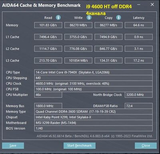Select L3 Cache read 213.70 GB/s
160x154 pixels.
coord(48,61)
